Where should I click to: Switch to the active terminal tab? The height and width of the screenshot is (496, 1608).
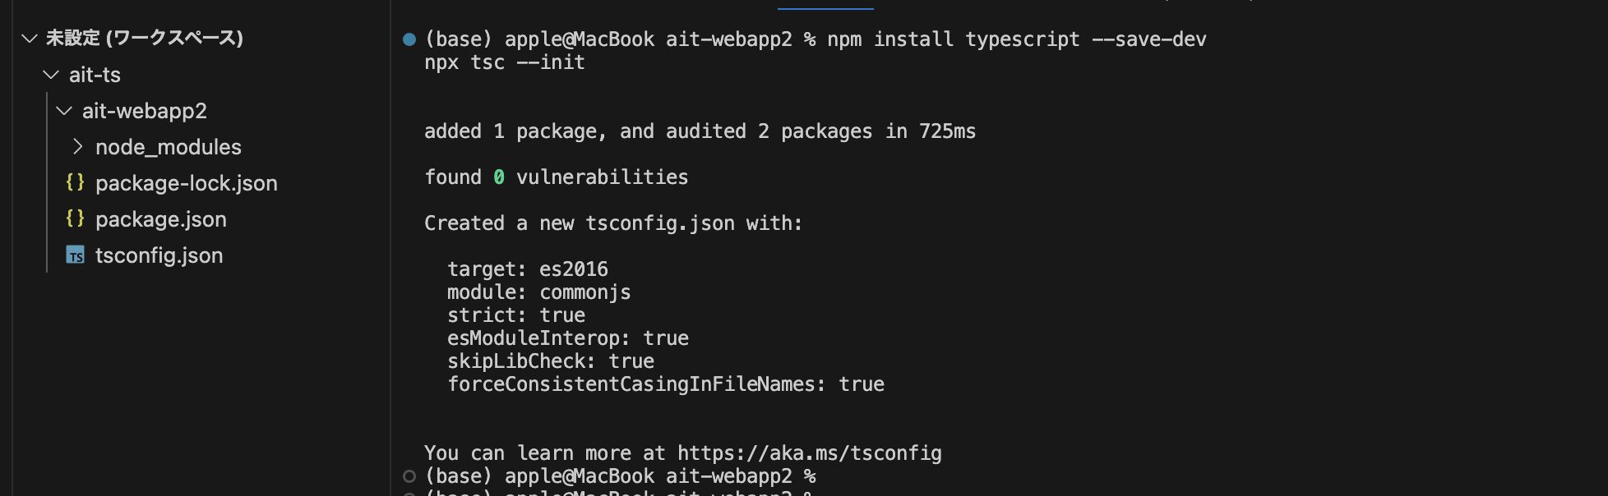point(825,5)
